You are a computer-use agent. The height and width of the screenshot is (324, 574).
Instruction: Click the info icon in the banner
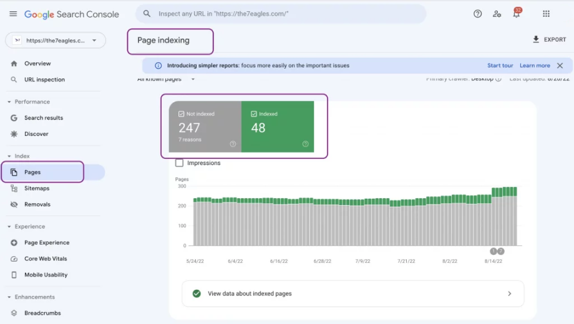(158, 65)
